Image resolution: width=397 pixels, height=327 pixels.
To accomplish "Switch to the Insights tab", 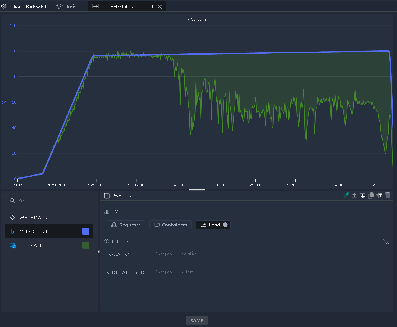I will pos(70,6).
